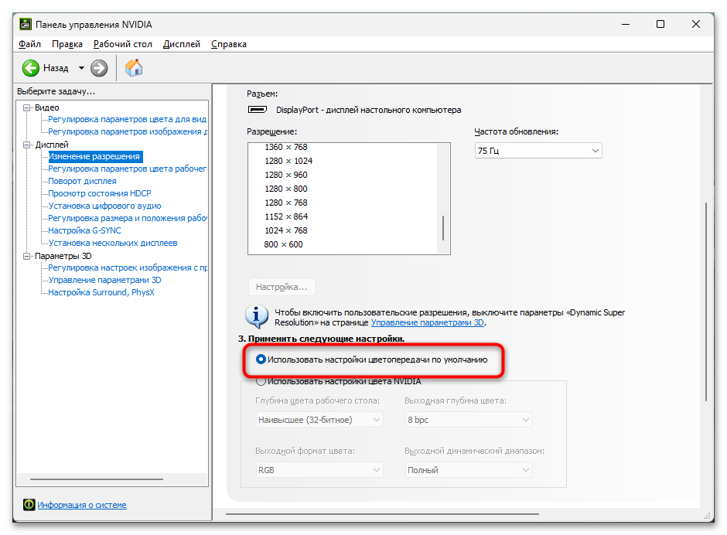Image resolution: width=727 pixels, height=535 pixels.
Task: Open the Дисплей menu
Action: (182, 44)
